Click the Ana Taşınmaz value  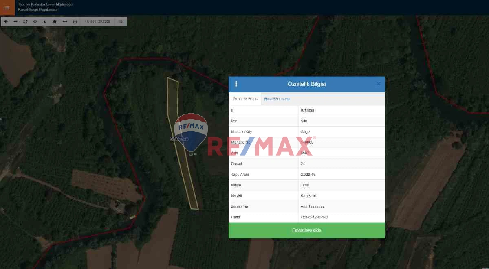coord(313,206)
